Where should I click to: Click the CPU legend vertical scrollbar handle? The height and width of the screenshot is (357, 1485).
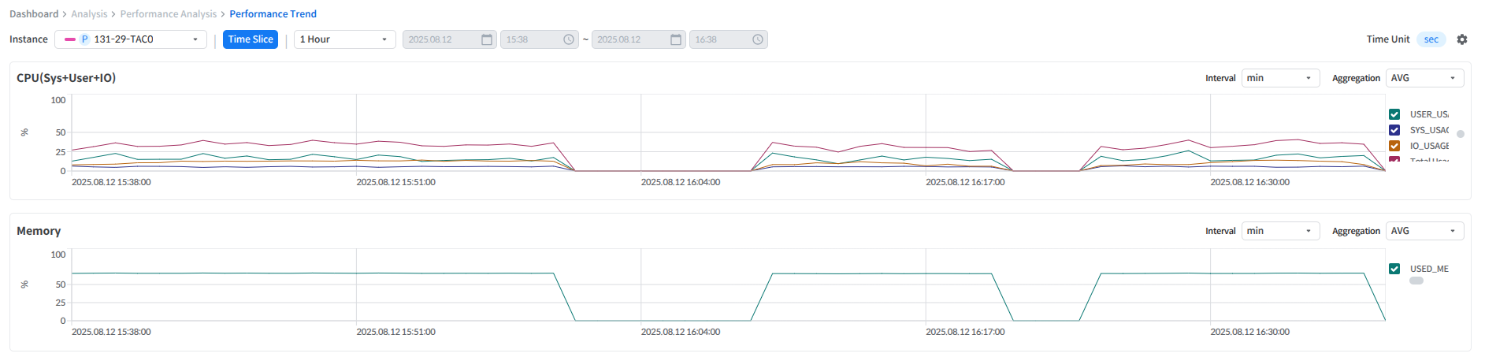pyautogui.click(x=1460, y=134)
